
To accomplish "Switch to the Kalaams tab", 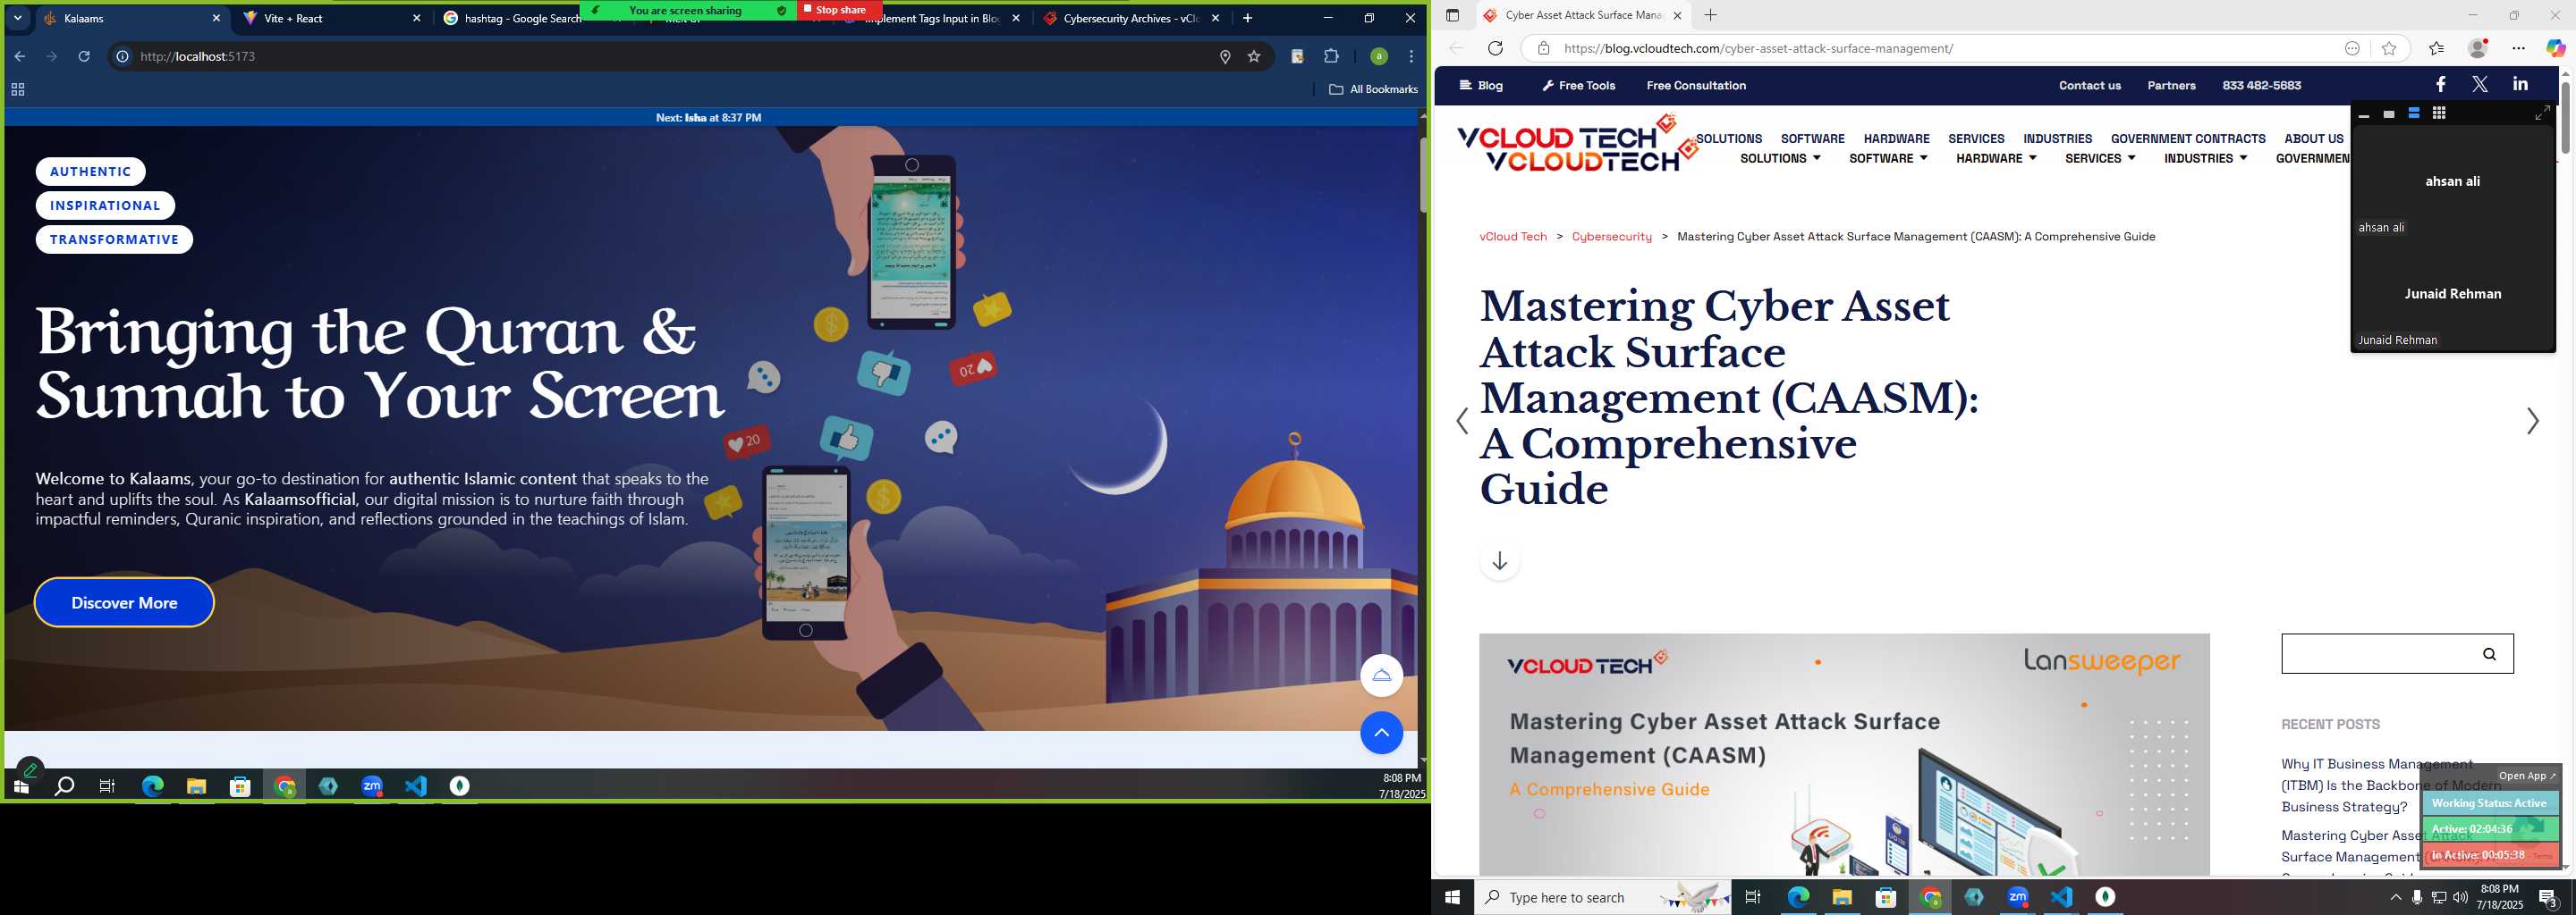I will 132,18.
